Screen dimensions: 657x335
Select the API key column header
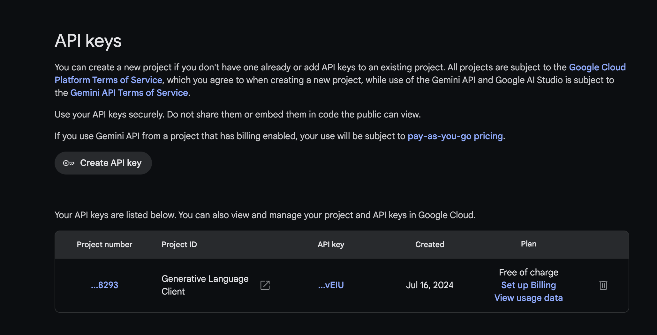click(331, 244)
